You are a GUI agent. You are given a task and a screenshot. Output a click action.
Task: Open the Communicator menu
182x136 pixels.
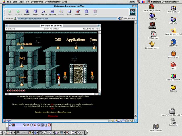click(x=53, y=2)
